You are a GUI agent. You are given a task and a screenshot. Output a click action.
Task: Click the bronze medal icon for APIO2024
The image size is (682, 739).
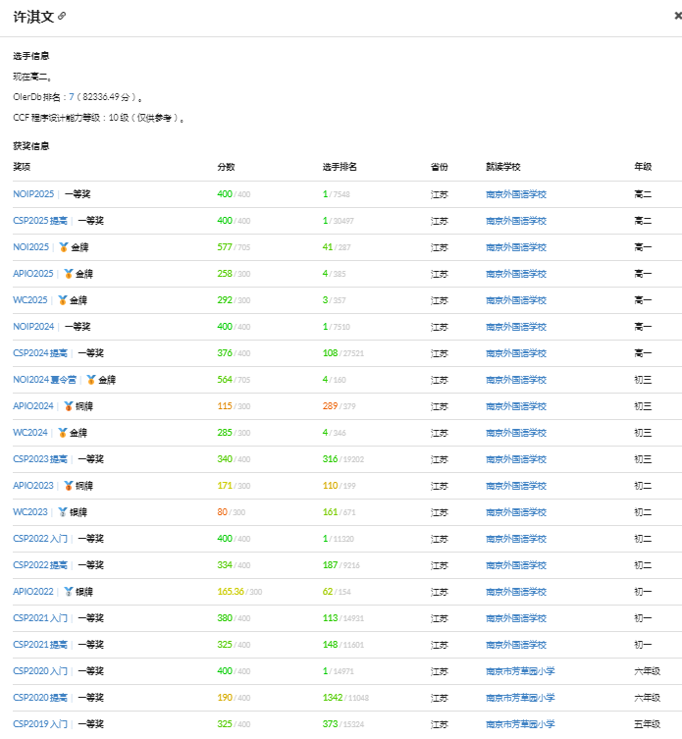pyautogui.click(x=69, y=406)
